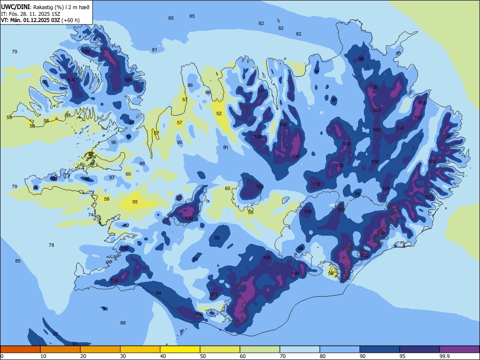Click the map value '56' near the southeast glacier
Screen dimensions: 480x360
[331, 274]
